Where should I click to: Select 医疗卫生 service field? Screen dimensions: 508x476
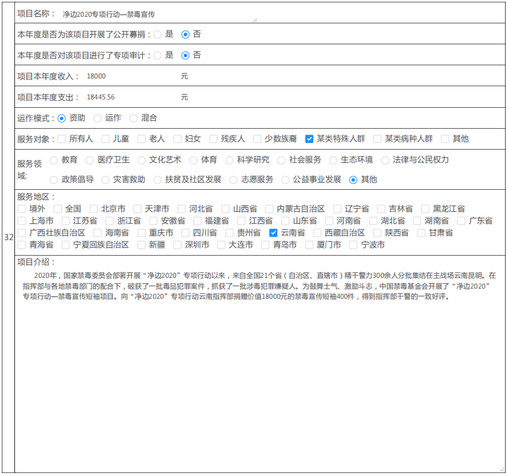(x=90, y=160)
